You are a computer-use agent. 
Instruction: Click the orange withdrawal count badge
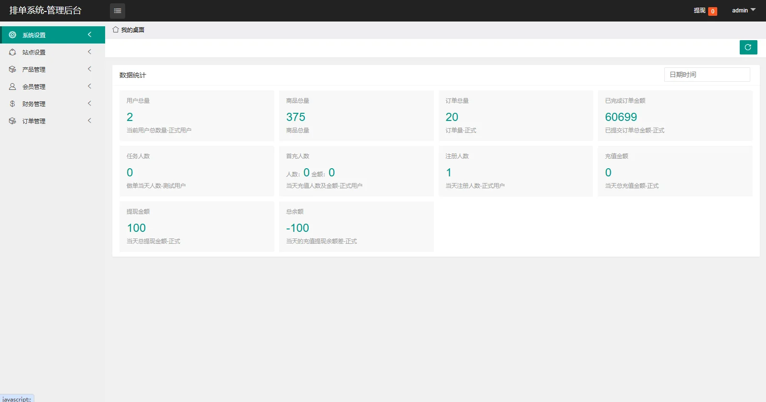(x=712, y=11)
